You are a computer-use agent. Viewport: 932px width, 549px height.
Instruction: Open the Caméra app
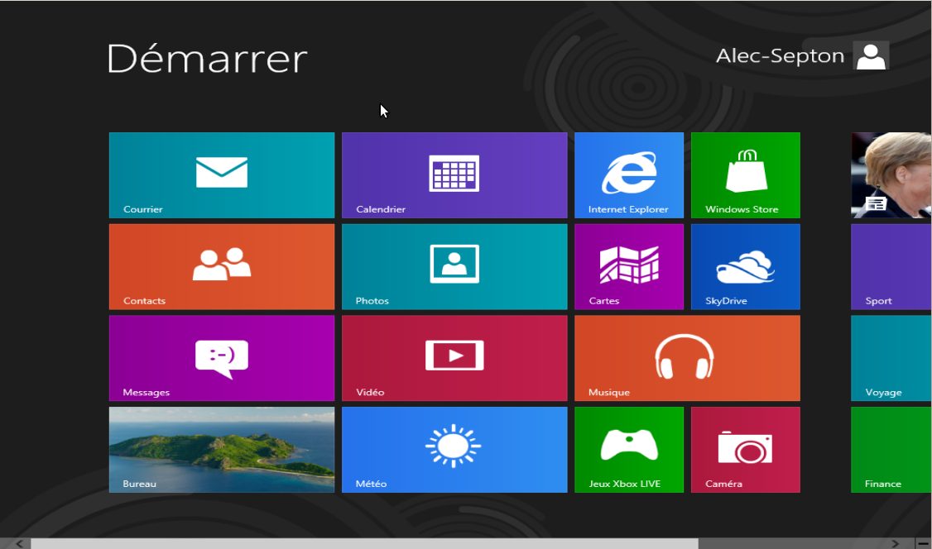pyautogui.click(x=744, y=449)
